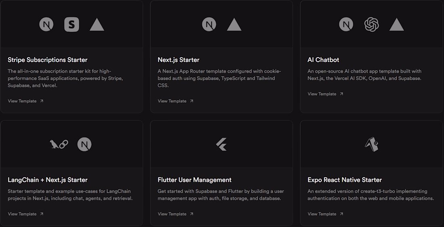Screen dimensions: 444x227
Task: Click the Flutter logo icon
Action: (221, 144)
